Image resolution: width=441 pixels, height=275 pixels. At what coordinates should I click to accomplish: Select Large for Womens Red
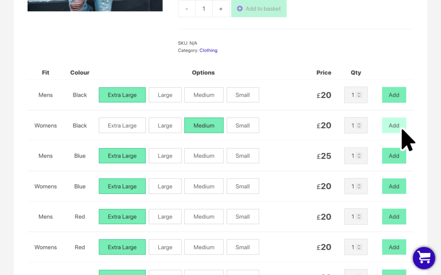(165, 247)
